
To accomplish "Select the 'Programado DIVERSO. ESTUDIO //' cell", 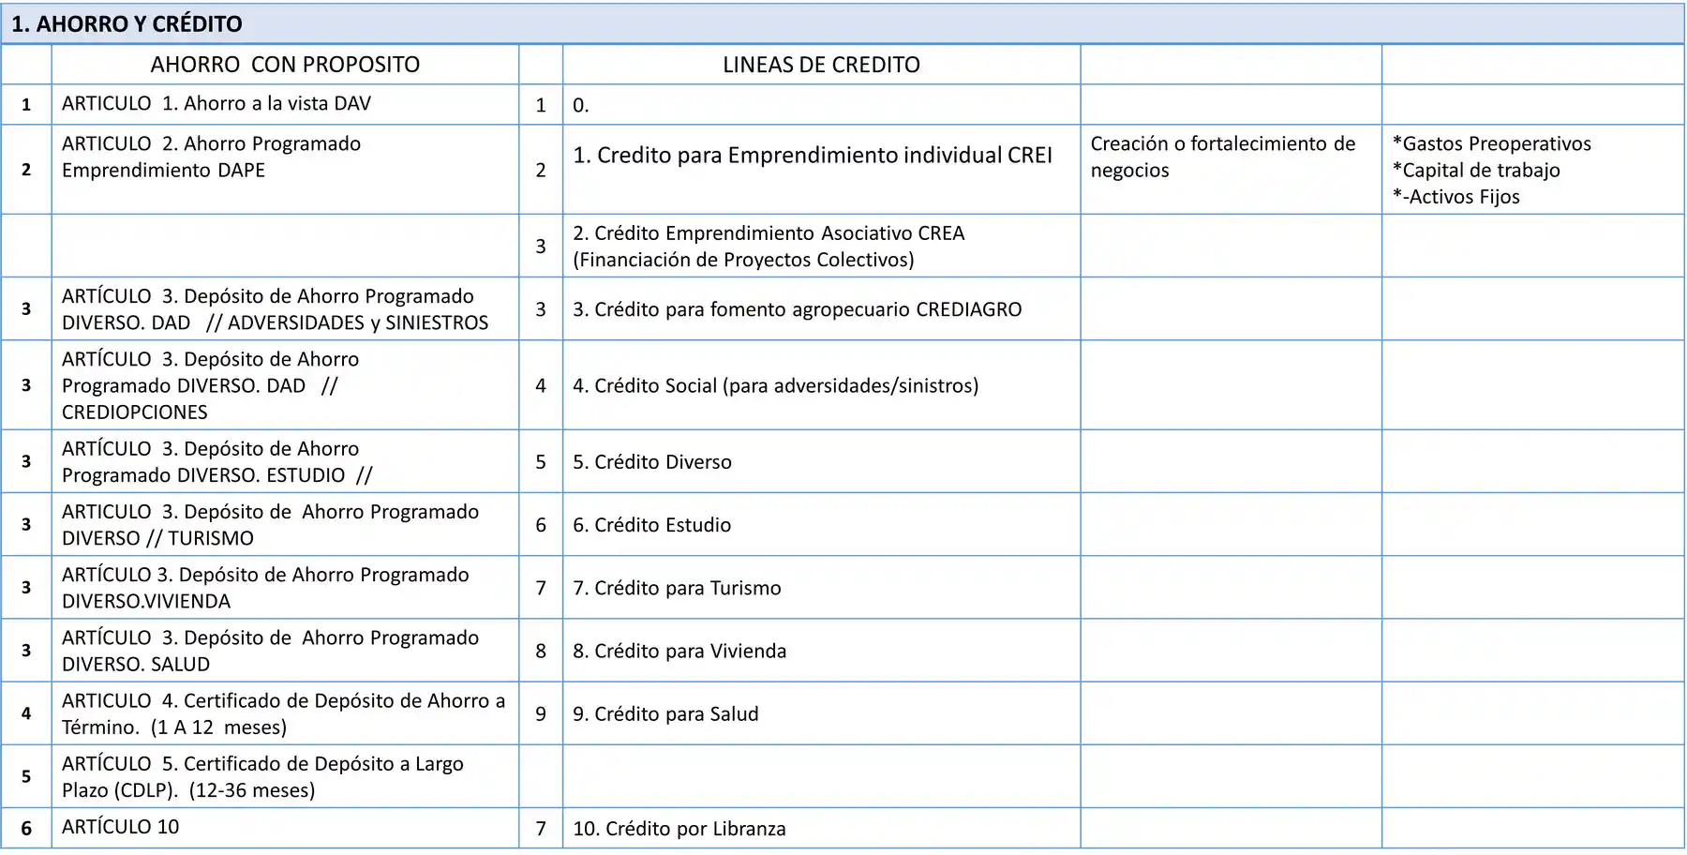I will pyautogui.click(x=285, y=461).
